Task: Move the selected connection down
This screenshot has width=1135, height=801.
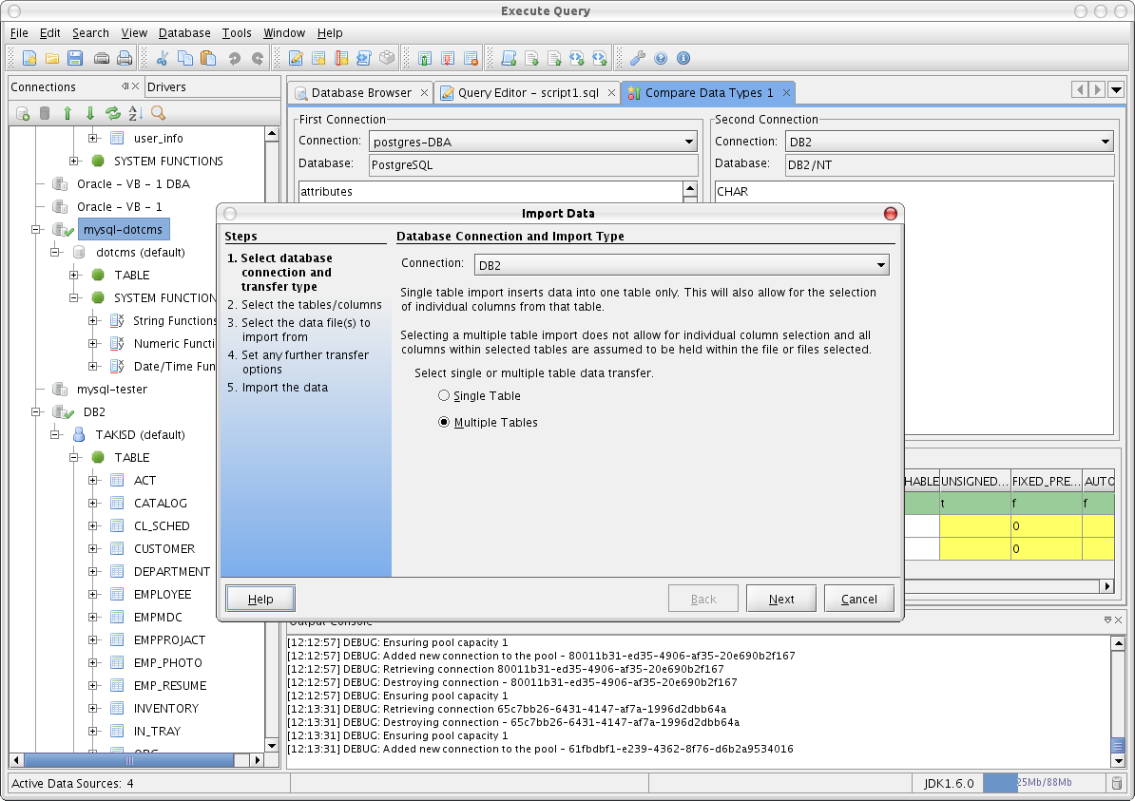Action: [89, 113]
